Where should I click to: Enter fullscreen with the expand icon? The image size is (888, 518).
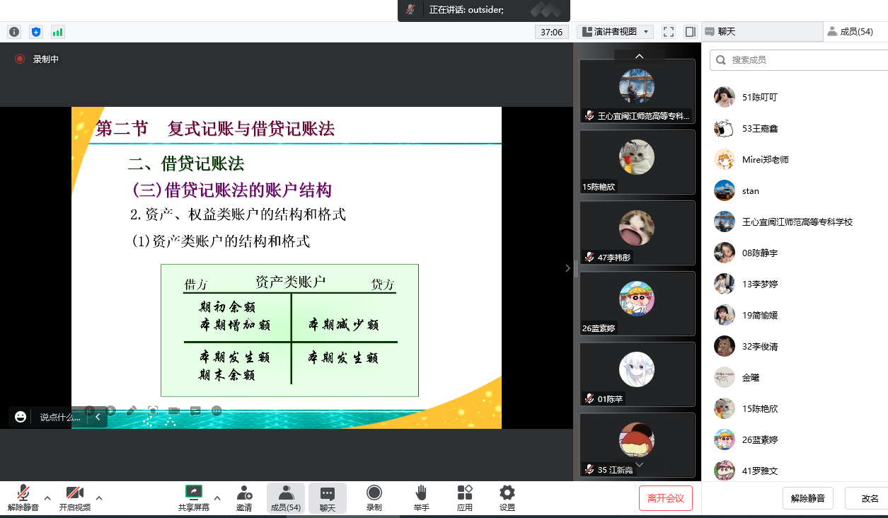(x=668, y=32)
